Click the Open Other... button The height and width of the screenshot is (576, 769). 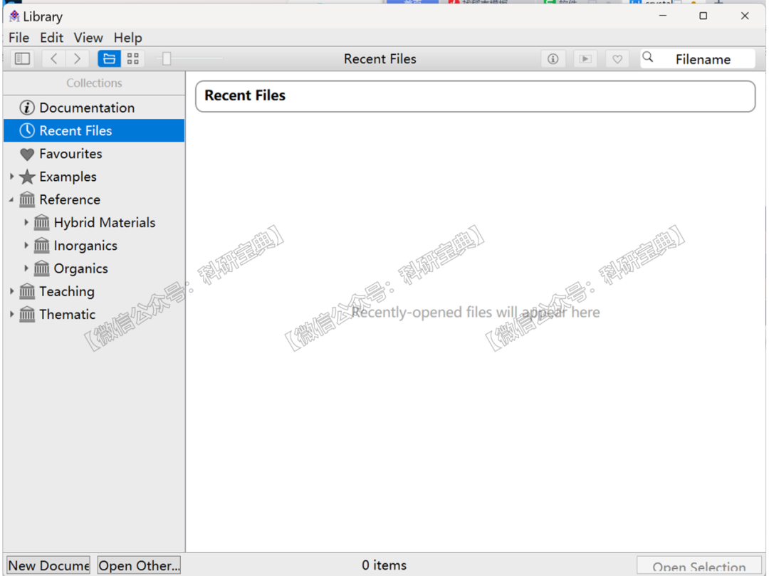140,565
